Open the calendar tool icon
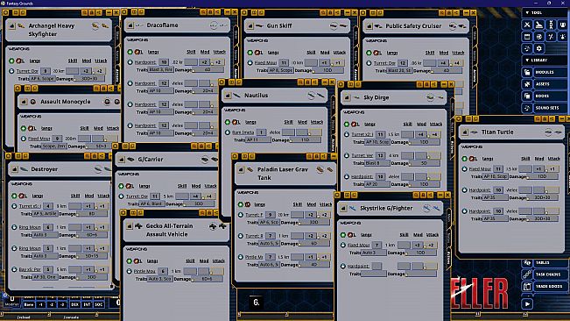Screen dimensions: 570x321 [x=527, y=37]
